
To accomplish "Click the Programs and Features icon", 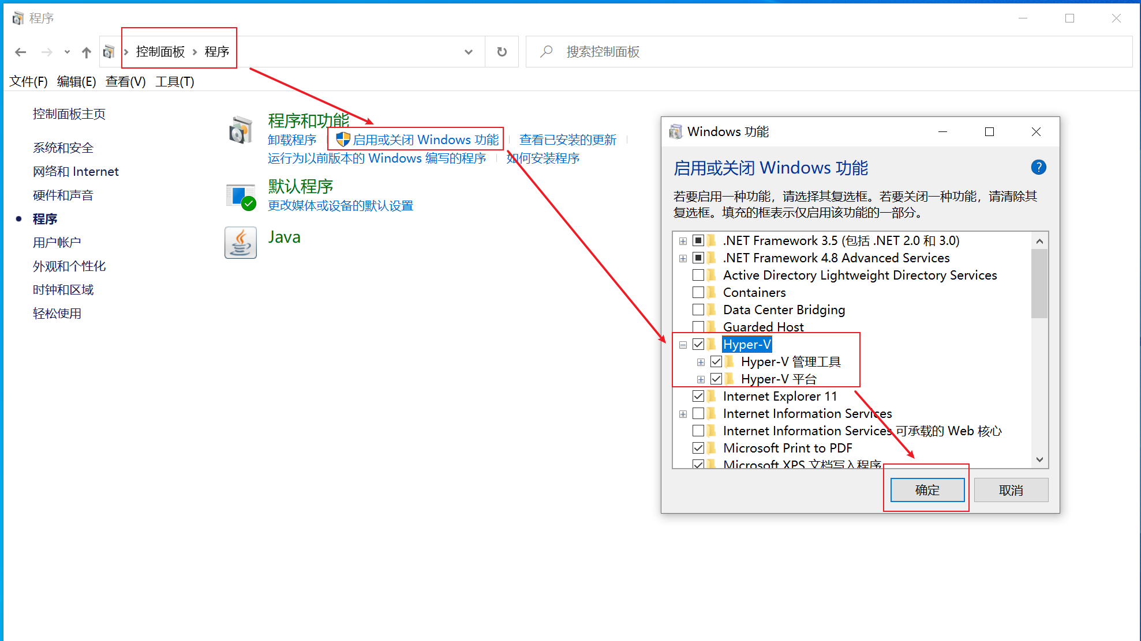I will 241,130.
